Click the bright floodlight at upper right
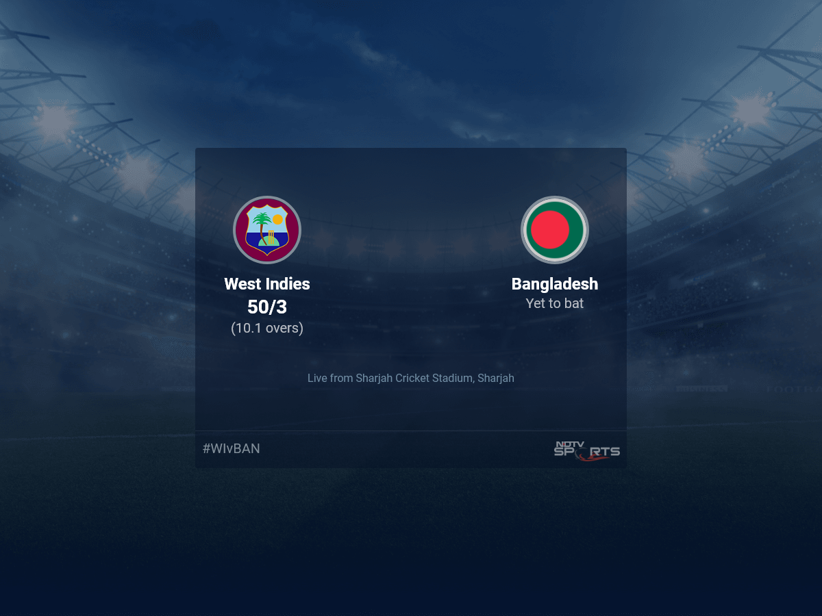Image resolution: width=822 pixels, height=616 pixels. (x=754, y=110)
